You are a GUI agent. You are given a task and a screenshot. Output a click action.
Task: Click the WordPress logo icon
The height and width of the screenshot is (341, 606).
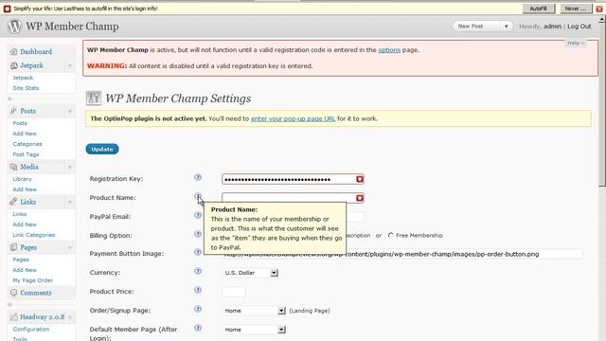tap(14, 27)
